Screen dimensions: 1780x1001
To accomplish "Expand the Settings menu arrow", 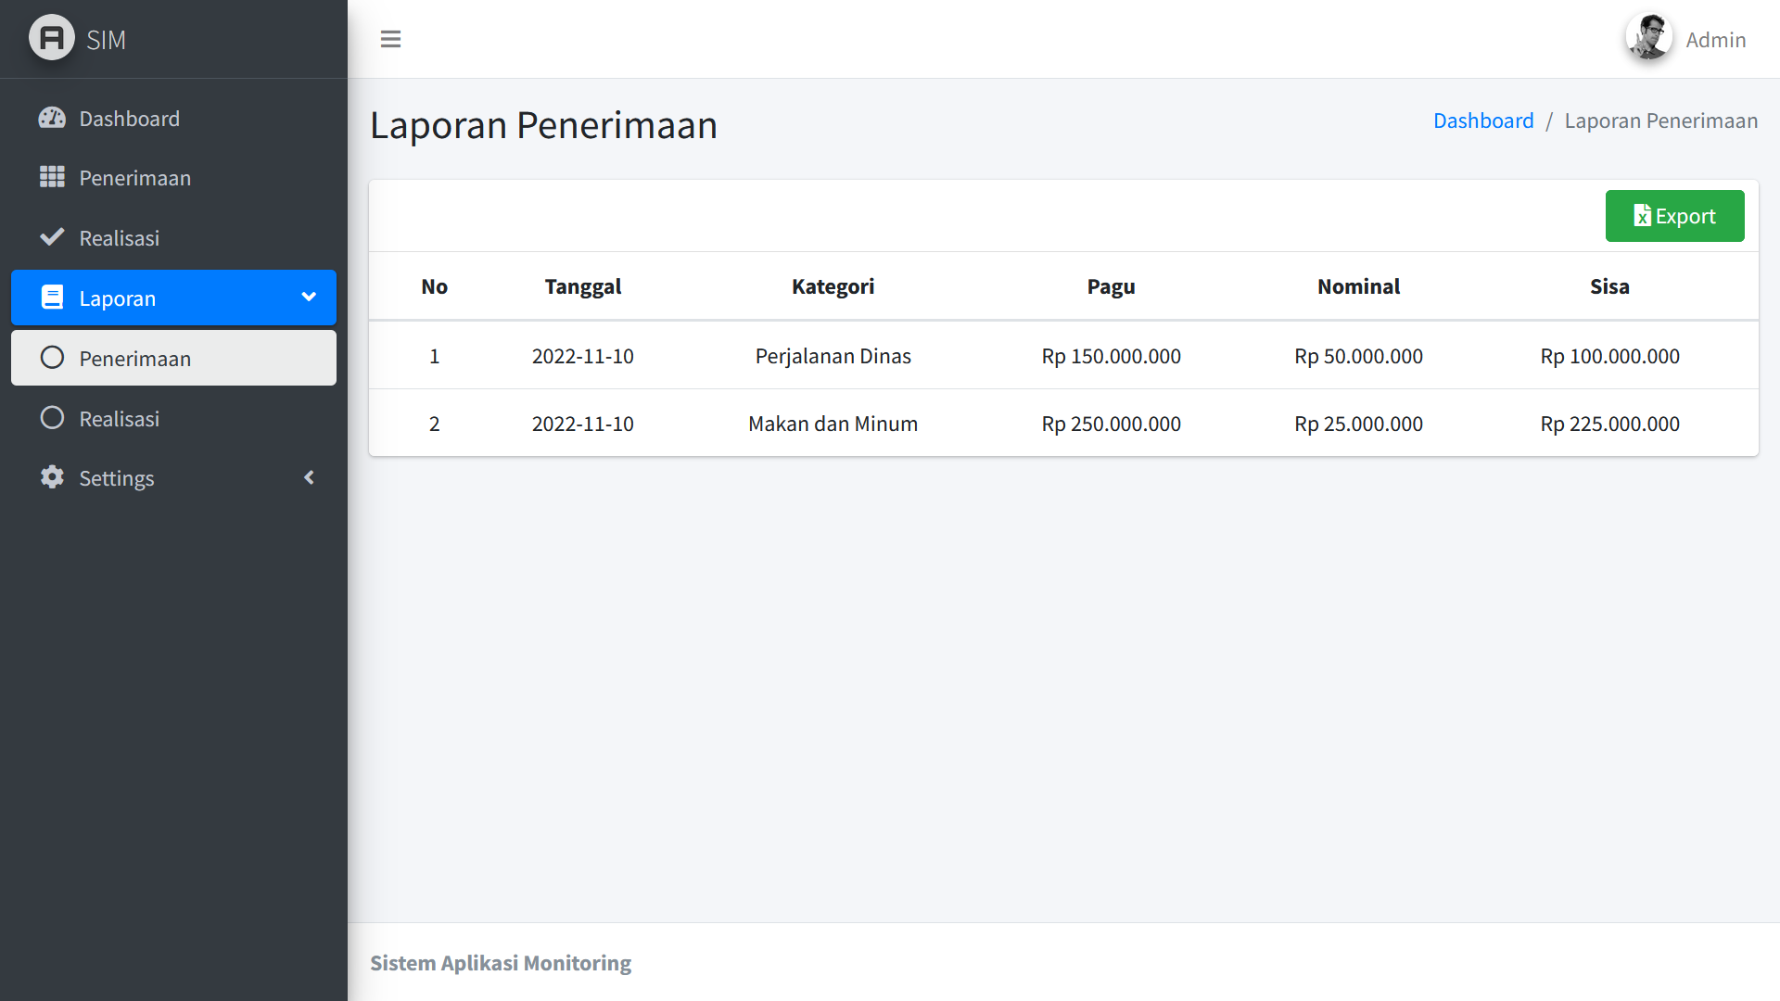I will point(309,477).
